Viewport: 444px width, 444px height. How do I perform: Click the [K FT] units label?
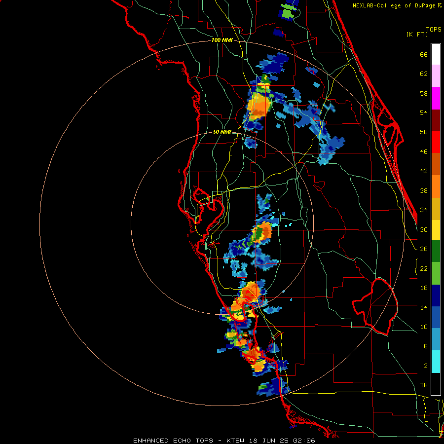pyautogui.click(x=417, y=34)
